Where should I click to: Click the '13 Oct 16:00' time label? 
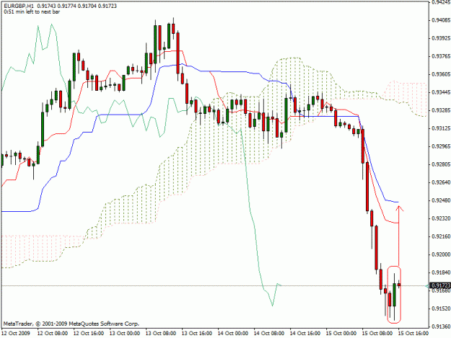(x=197, y=333)
